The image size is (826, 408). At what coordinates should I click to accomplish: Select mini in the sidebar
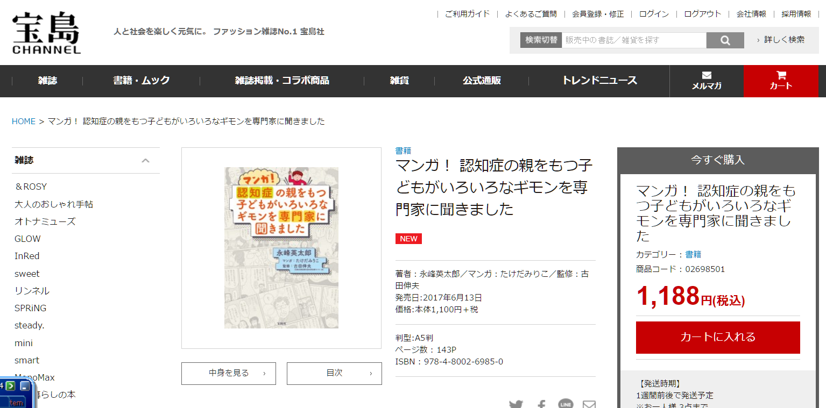[x=24, y=343]
